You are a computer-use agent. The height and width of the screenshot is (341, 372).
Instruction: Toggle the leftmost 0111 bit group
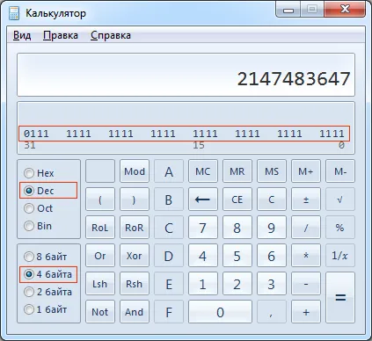[36, 134]
